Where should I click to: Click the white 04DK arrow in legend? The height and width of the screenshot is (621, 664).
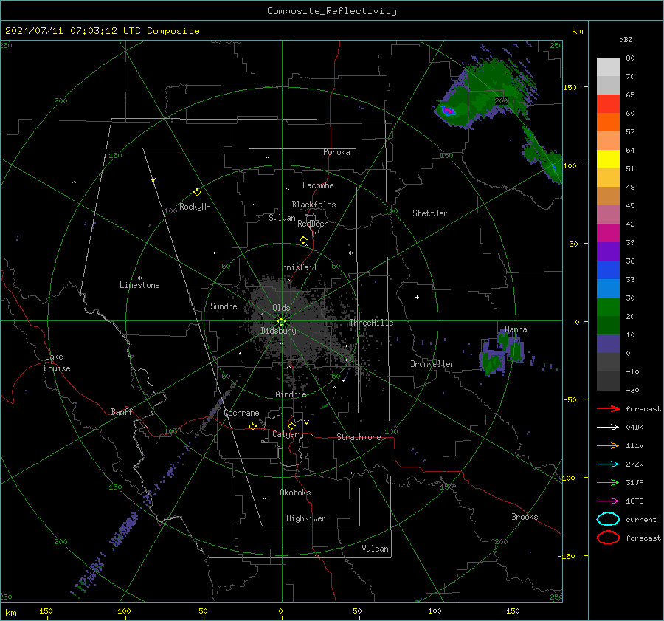(x=608, y=427)
